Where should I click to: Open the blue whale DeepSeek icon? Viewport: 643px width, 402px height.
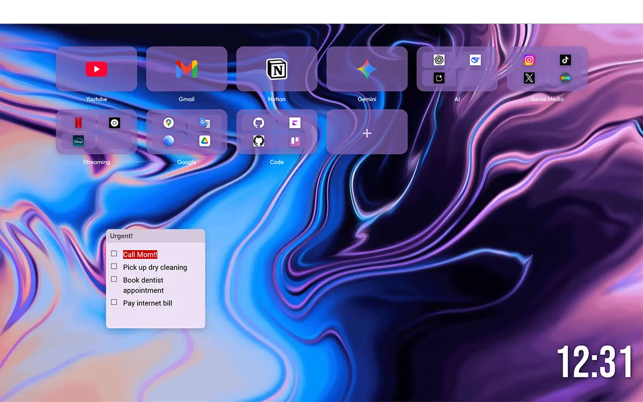475,60
